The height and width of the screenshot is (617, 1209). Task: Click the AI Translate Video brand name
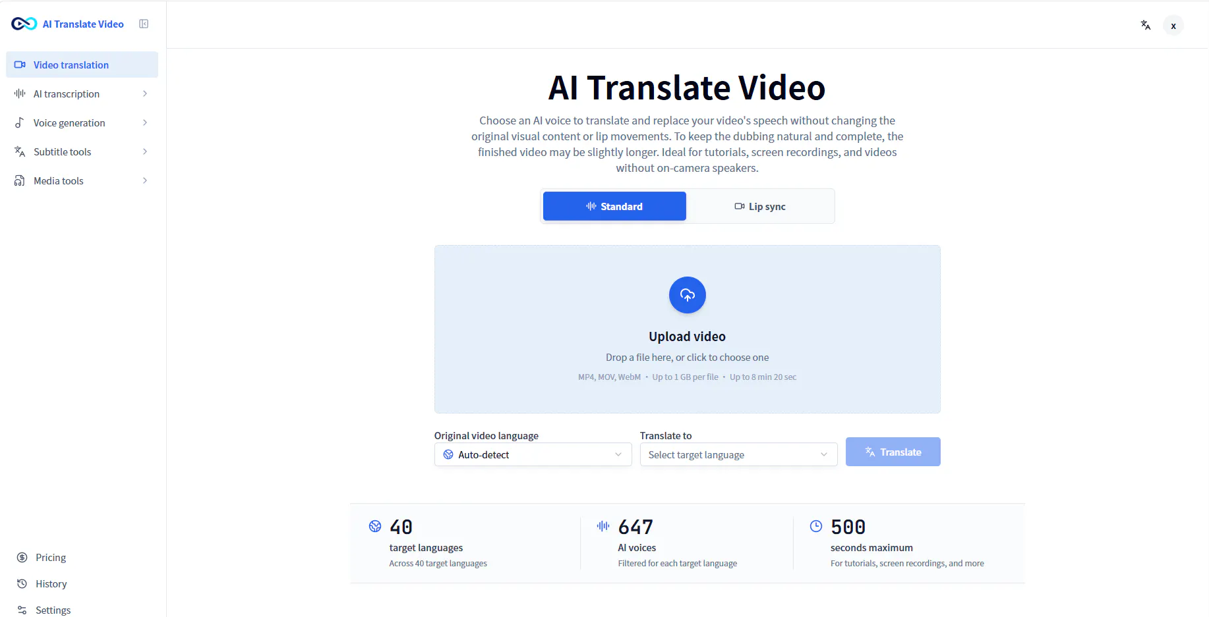[x=83, y=24]
